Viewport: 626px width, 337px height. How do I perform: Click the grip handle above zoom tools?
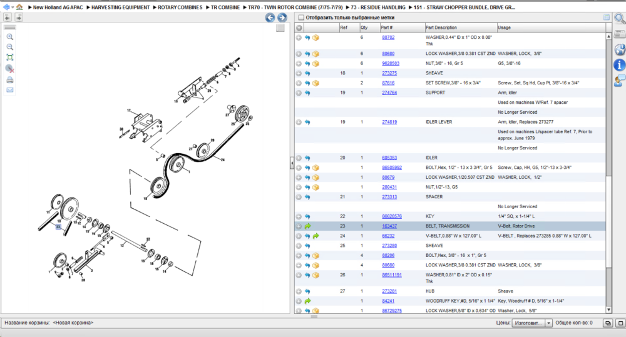(10, 28)
